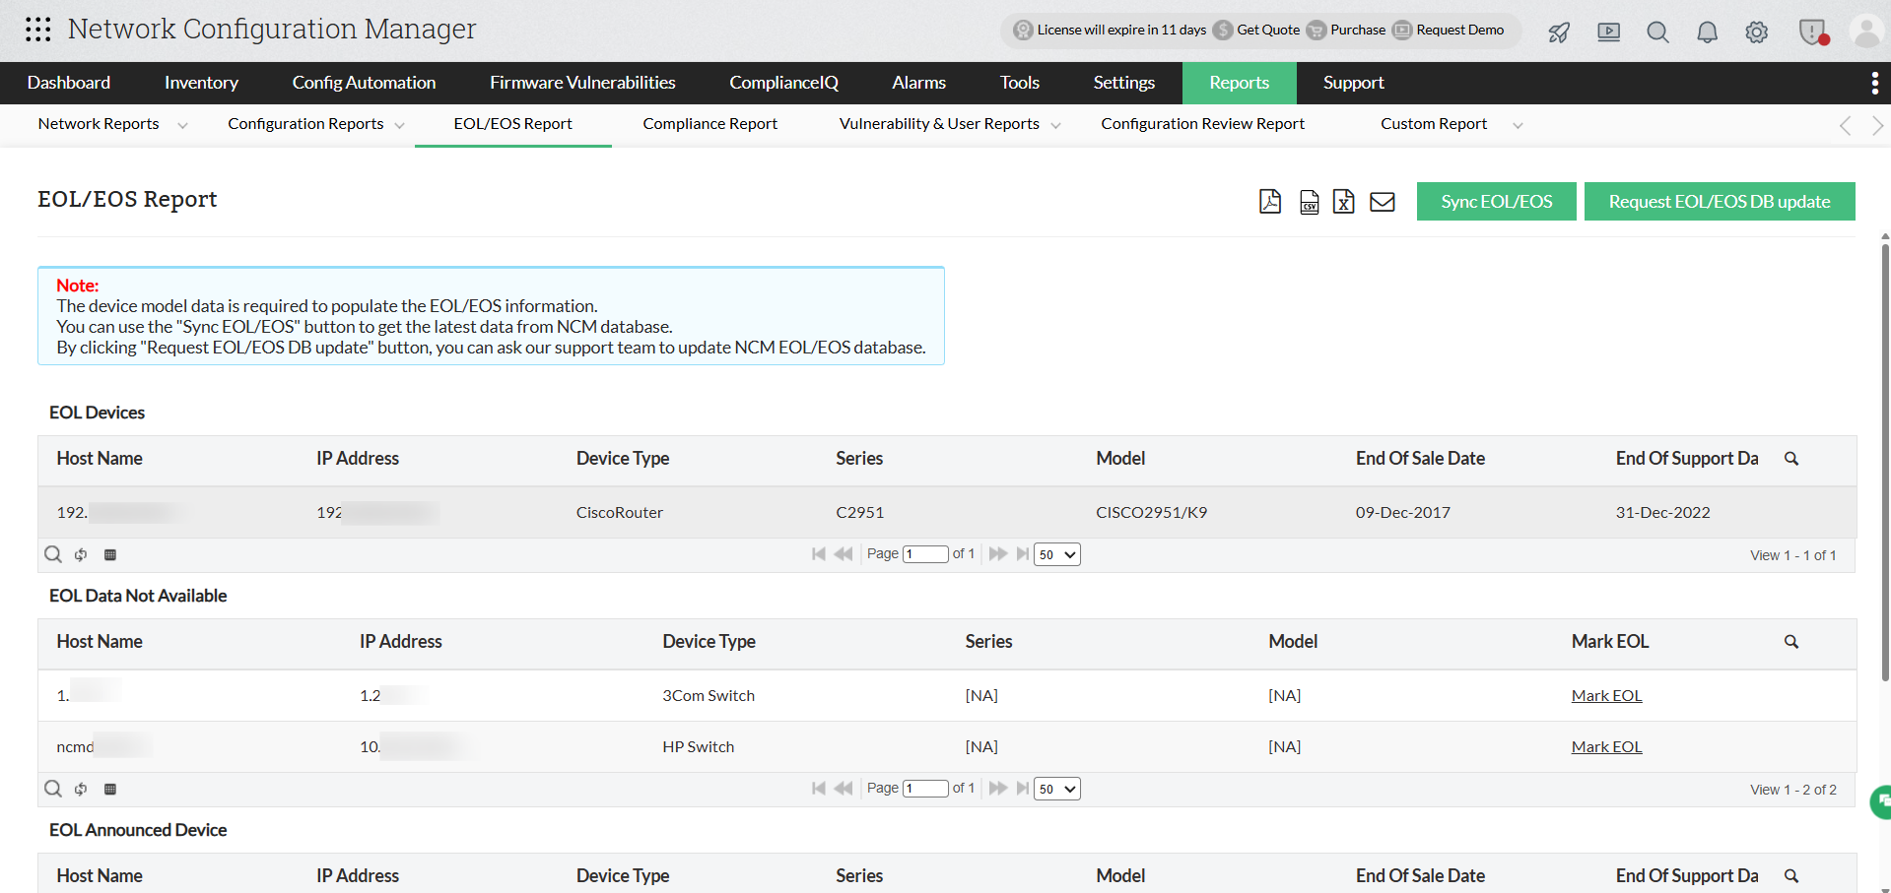Open search in EOL Devices table footer

click(x=53, y=554)
